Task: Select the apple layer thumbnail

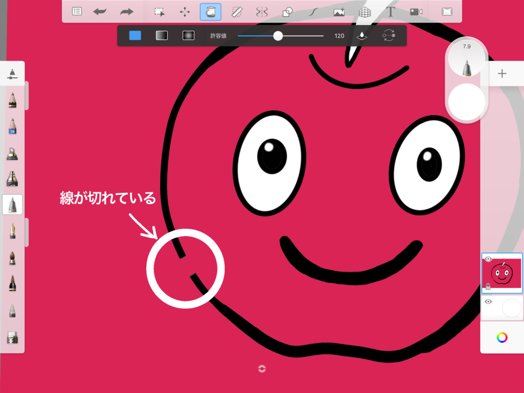Action: point(502,273)
